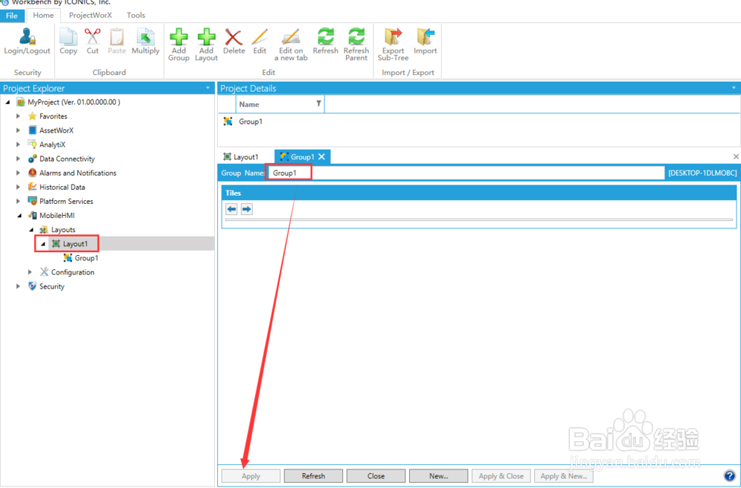Click the Name column header
The width and height of the screenshot is (741, 488).
pos(280,104)
